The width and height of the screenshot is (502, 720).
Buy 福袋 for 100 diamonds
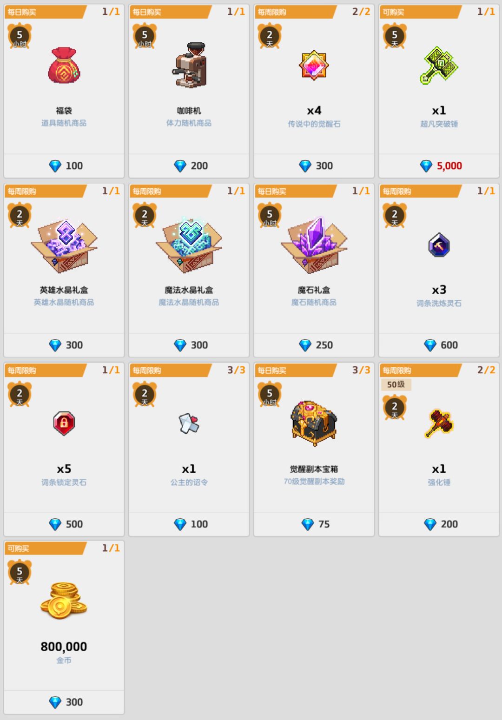coord(64,166)
